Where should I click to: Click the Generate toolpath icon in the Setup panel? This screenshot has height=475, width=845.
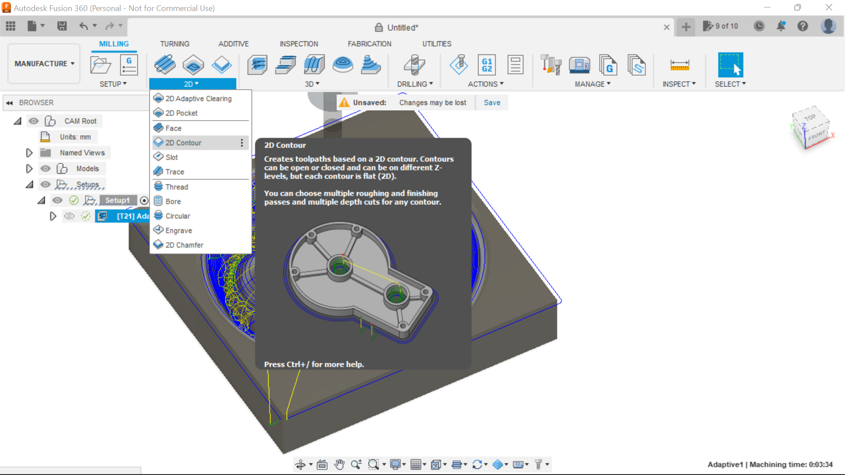[129, 65]
